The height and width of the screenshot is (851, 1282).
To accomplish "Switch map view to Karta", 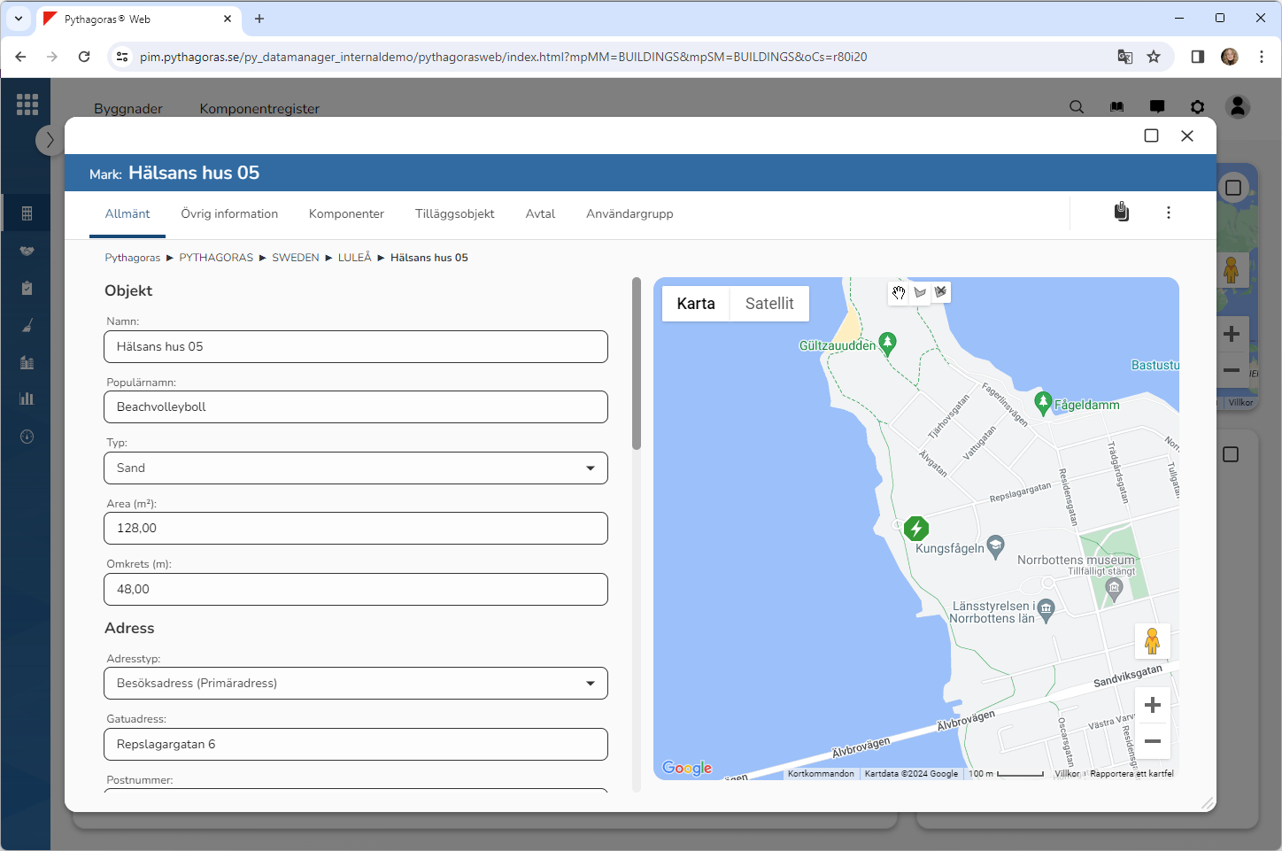I will click(696, 304).
